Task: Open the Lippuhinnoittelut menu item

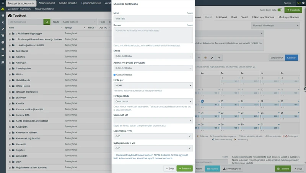Action: 91,3
